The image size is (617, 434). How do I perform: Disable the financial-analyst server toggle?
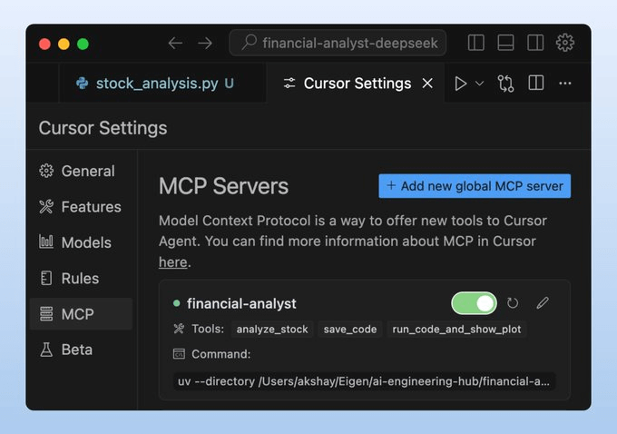[475, 303]
